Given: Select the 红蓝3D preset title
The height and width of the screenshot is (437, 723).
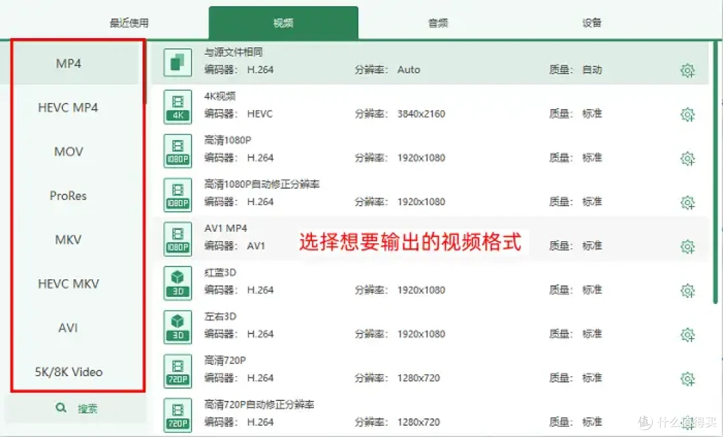Looking at the screenshot, I should point(220,273).
